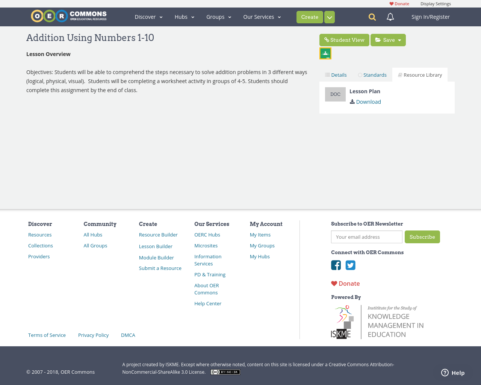Click Submit a Resource link

(160, 268)
